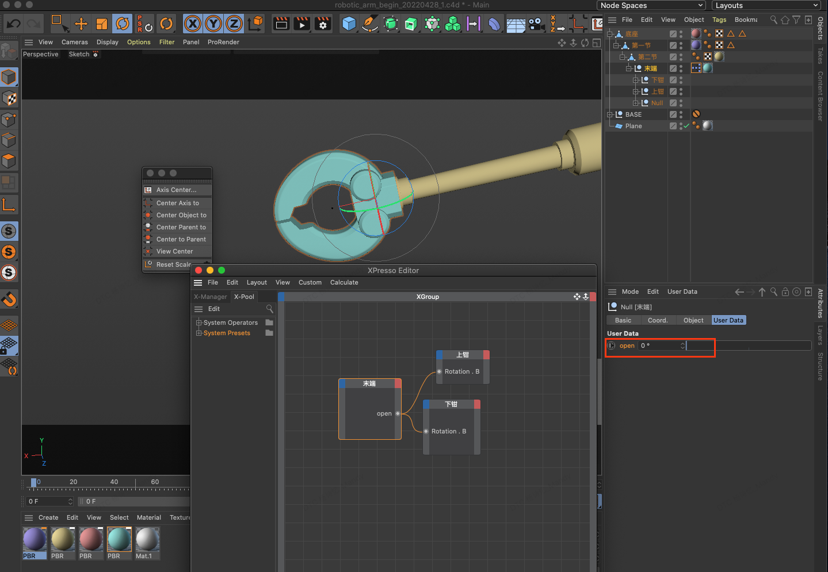Click Center Axis to command

[177, 203]
